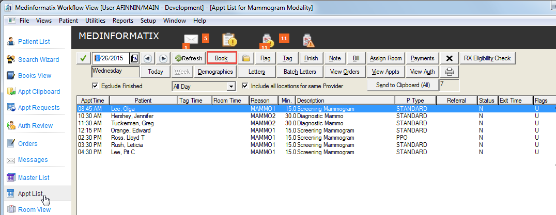The image size is (556, 215).
Task: Select the Tuckerman, Greg appointment row
Action: 316,123
